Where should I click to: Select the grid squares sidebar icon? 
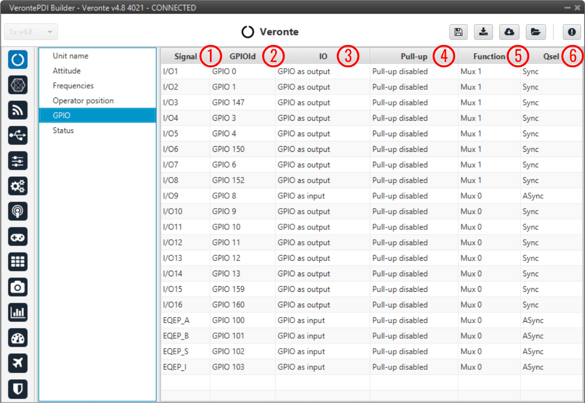(18, 262)
